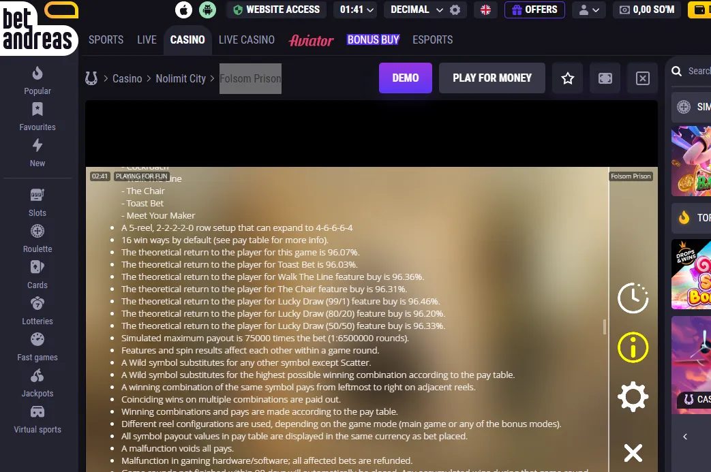The image size is (711, 472).
Task: Close the game info panel with X
Action: tap(633, 453)
